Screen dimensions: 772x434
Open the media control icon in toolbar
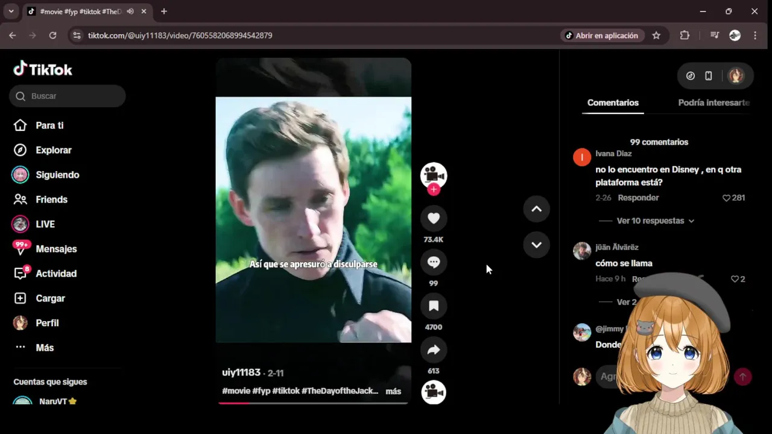pos(715,36)
